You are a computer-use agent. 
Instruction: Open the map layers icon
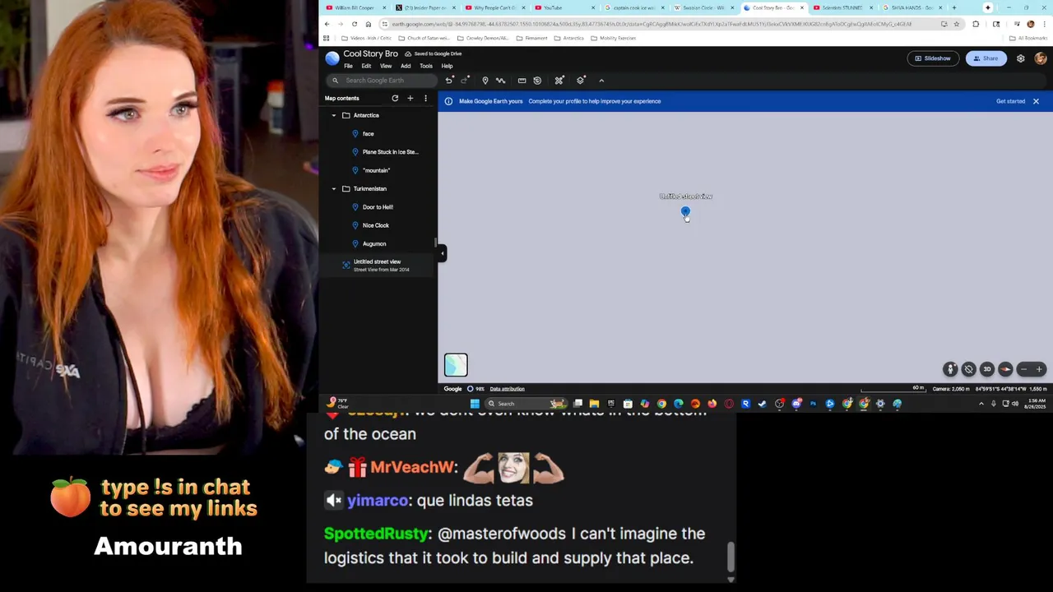(x=581, y=81)
